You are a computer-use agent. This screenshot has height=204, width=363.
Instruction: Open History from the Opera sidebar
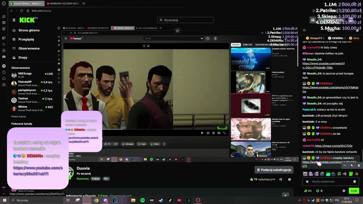4,72
